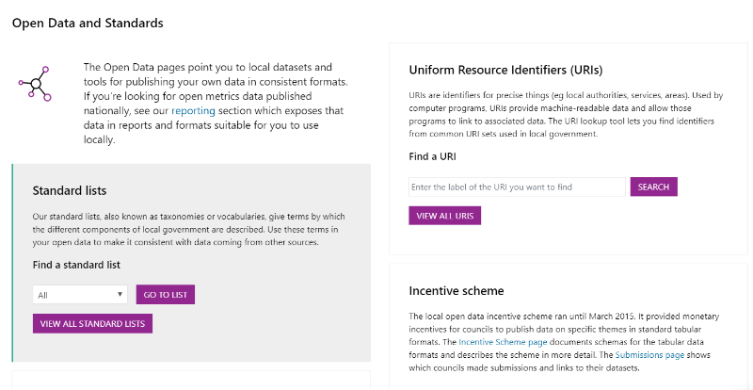Click the SEARCH button for URIs
Image resolution: width=753 pixels, height=390 pixels.
pos(653,187)
